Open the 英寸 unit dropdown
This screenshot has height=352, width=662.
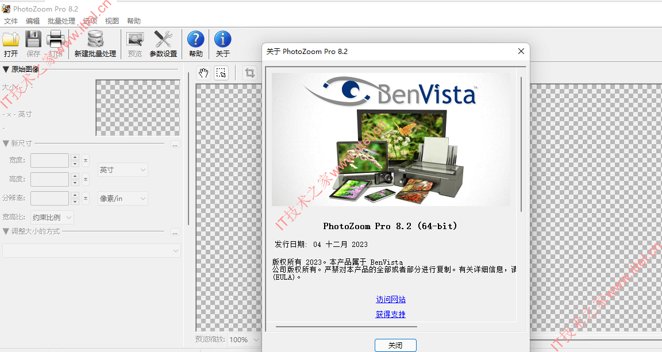(123, 169)
